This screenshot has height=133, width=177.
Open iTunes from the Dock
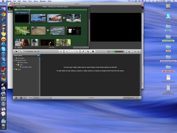point(4,54)
